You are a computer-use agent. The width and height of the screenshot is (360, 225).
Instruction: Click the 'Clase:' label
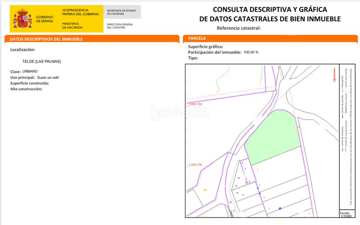coord(16,72)
